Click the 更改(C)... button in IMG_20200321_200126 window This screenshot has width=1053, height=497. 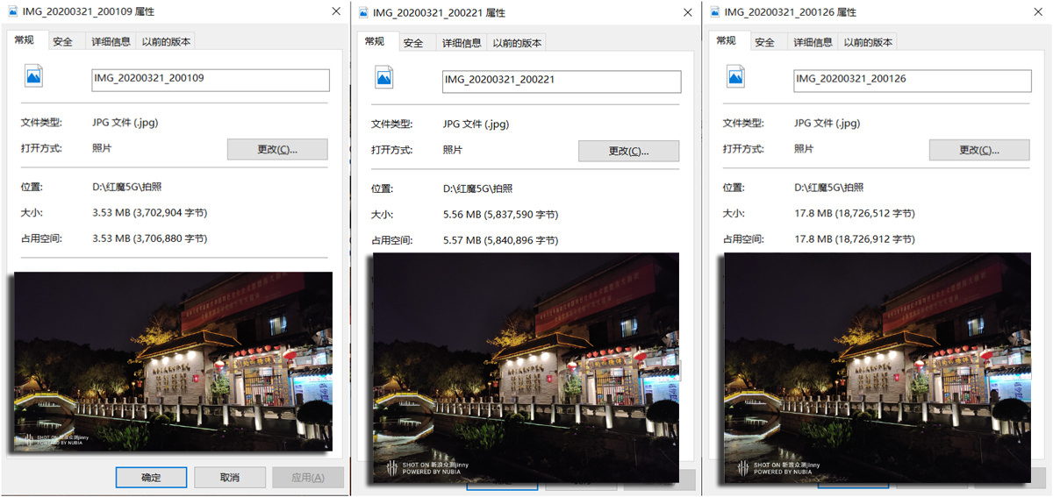coord(979,149)
